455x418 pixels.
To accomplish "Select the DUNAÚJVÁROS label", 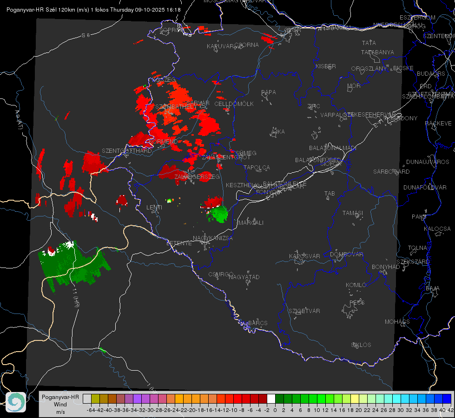I will (x=428, y=162).
